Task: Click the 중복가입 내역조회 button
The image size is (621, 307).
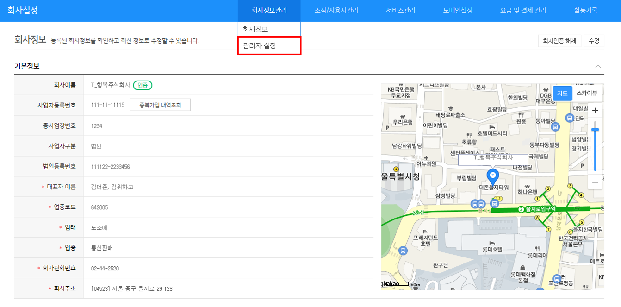Action: (160, 105)
